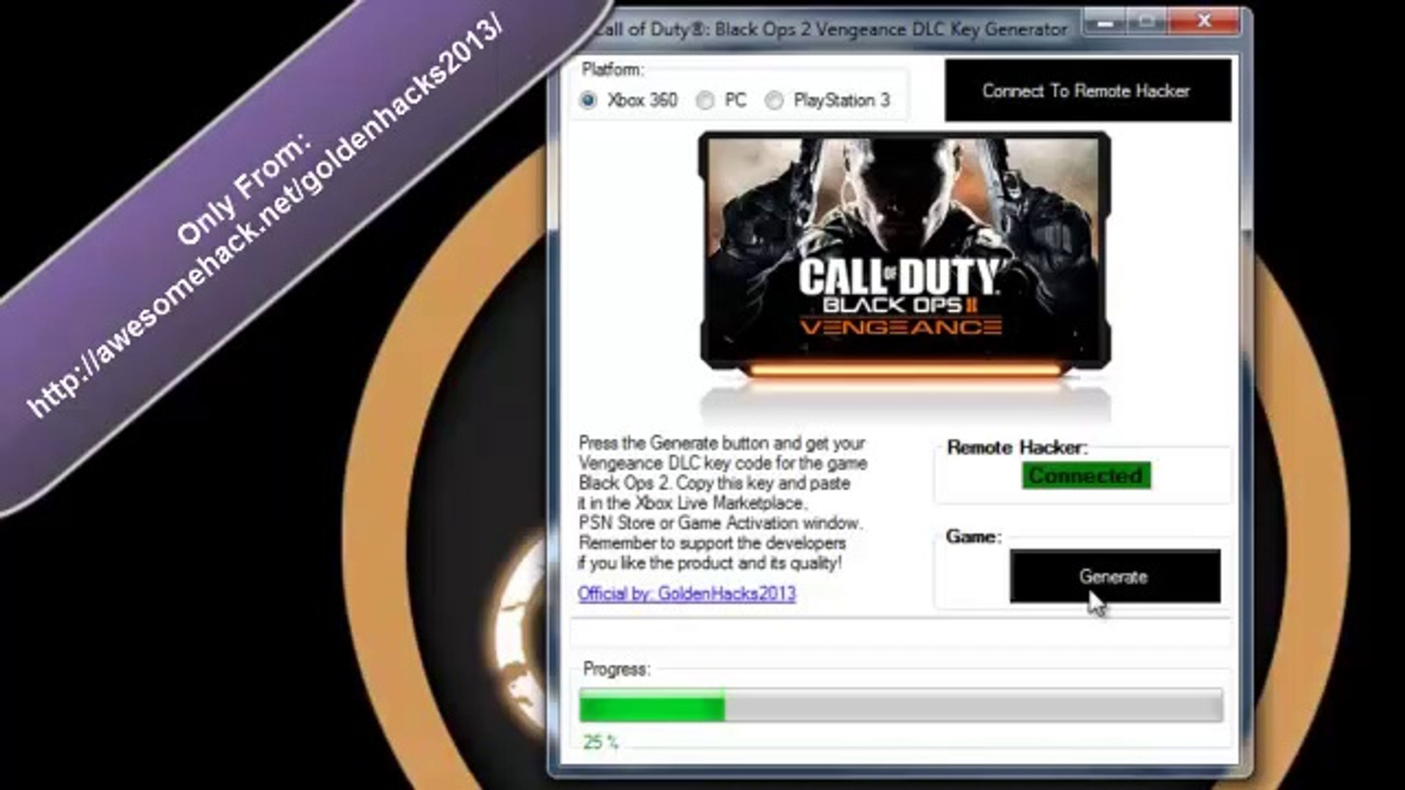The image size is (1405, 790).
Task: Click the black Generate button
Action: pyautogui.click(x=1114, y=576)
